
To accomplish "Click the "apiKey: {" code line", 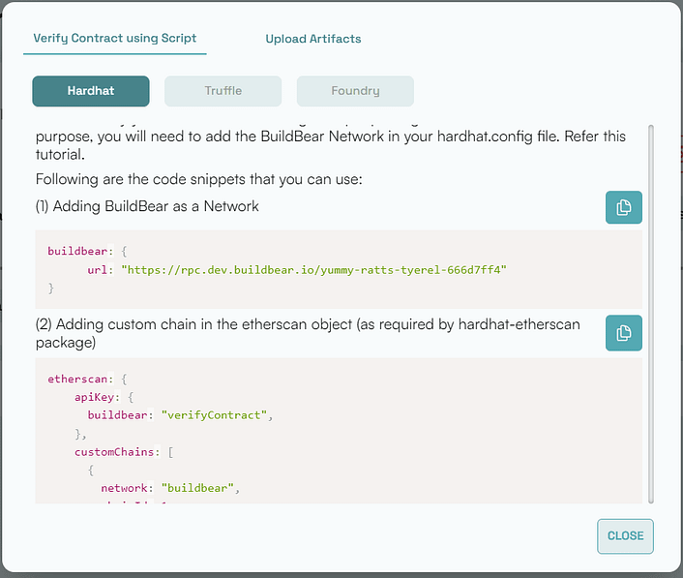I will tap(104, 397).
